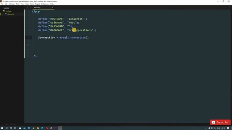
Task: Click the "HOSTNAME" constant string
Action: pos(57,19)
